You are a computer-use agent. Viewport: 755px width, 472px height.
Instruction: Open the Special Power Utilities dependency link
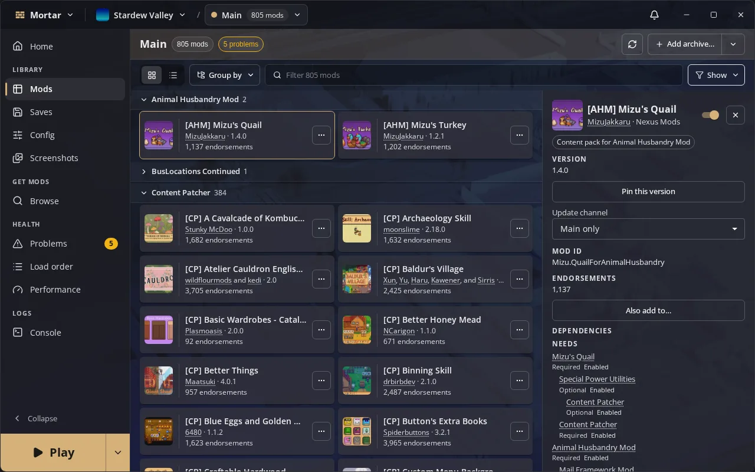597,379
